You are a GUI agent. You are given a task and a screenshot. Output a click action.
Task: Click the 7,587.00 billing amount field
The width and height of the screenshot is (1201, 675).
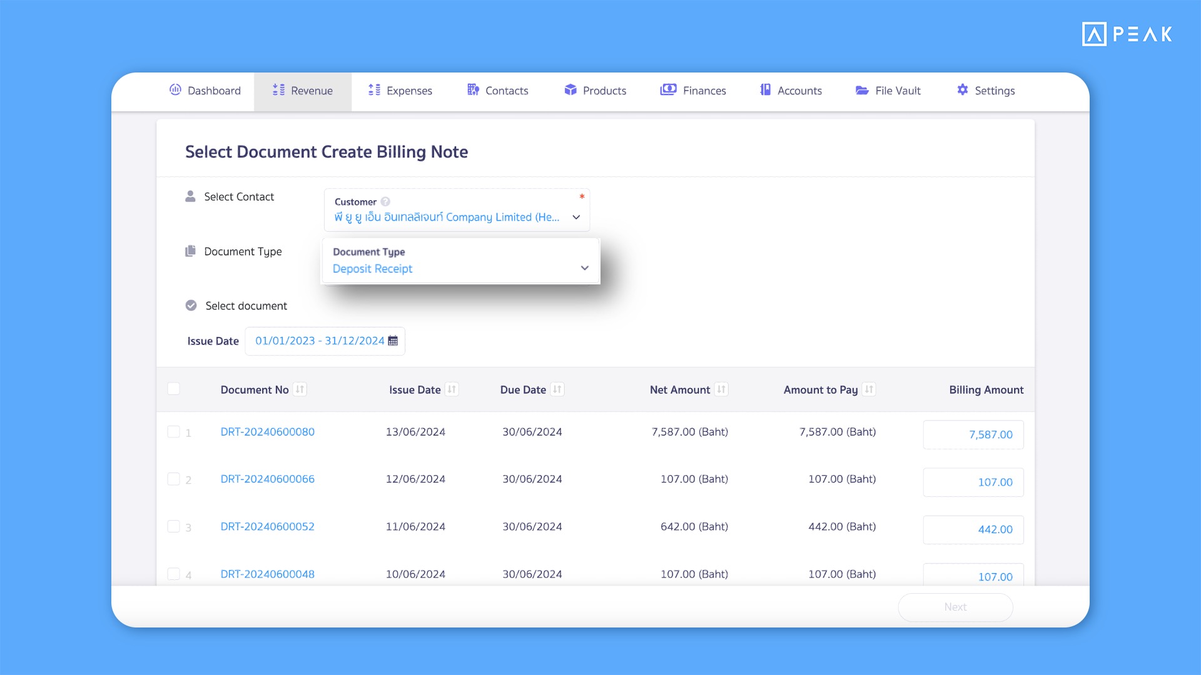click(x=973, y=434)
